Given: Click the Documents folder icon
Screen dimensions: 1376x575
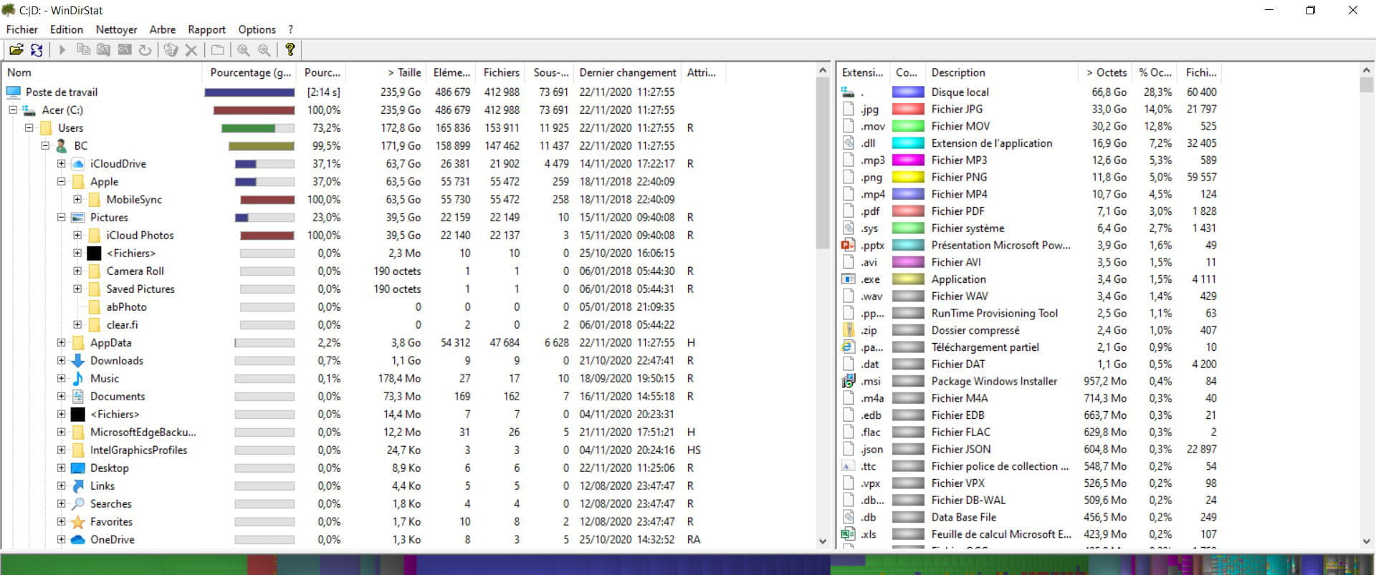Looking at the screenshot, I should pos(78,396).
